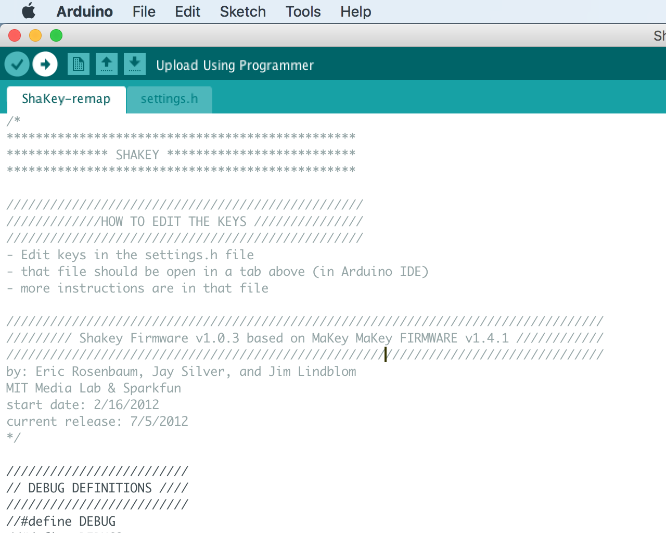The height and width of the screenshot is (533, 666).
Task: Click the 'current release: 7/5/2012' line
Action: pos(97,422)
